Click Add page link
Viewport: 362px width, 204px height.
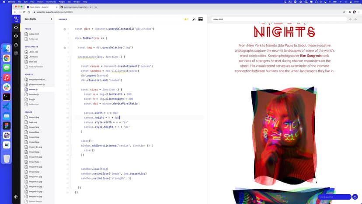[x=34, y=39]
